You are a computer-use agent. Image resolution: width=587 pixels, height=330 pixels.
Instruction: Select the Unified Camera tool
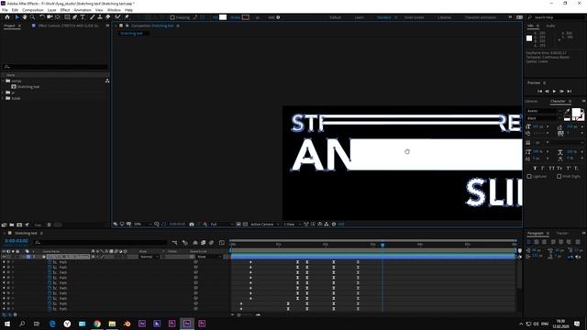click(x=50, y=17)
